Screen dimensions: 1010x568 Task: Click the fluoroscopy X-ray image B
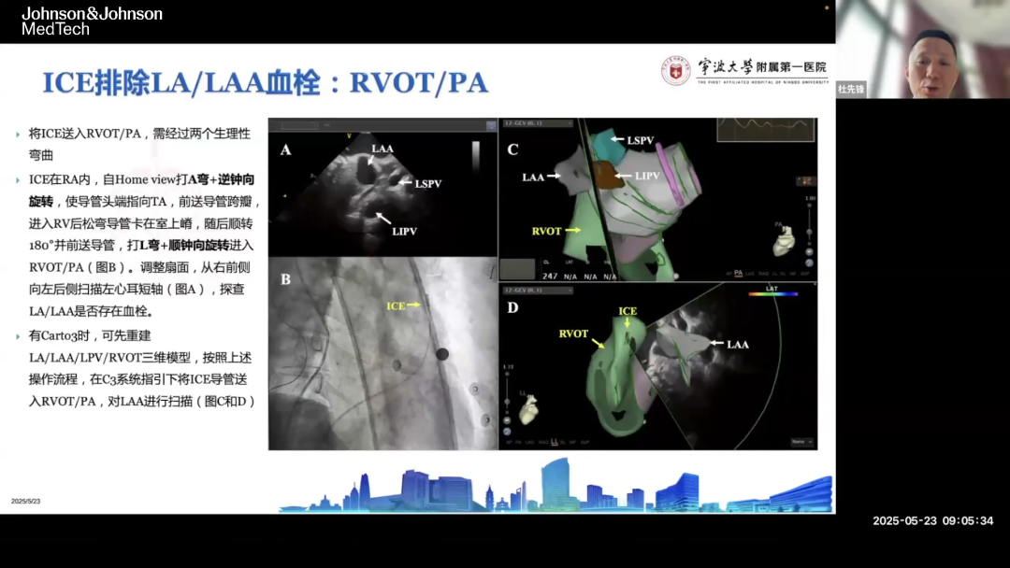point(383,353)
